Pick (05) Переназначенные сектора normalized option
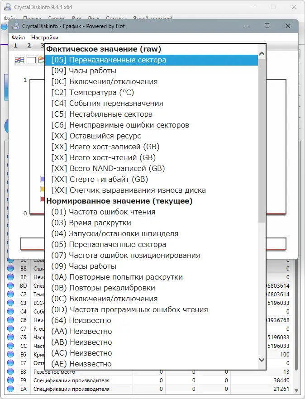The image size is (305, 399). 152,245
